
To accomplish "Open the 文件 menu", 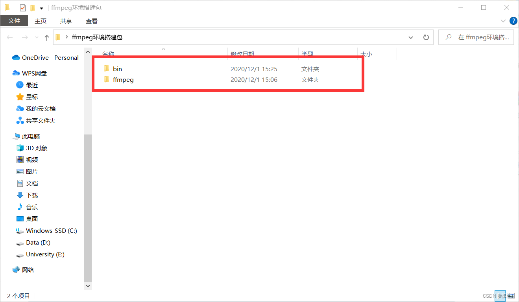I will 14,21.
